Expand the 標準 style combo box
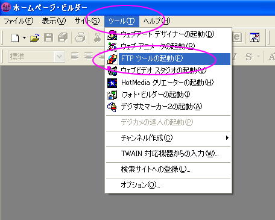 pos(59,57)
